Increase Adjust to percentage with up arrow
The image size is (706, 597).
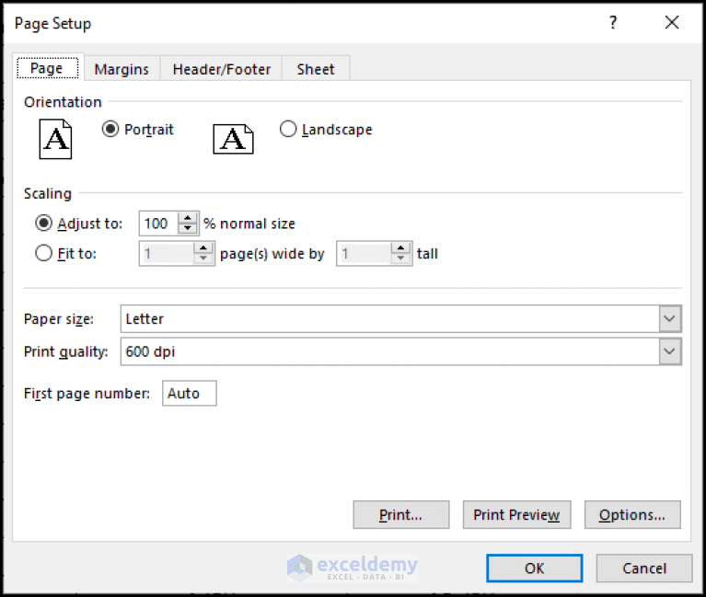point(188,218)
